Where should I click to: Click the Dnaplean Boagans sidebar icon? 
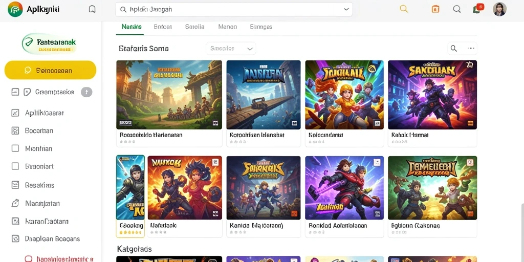point(15,239)
